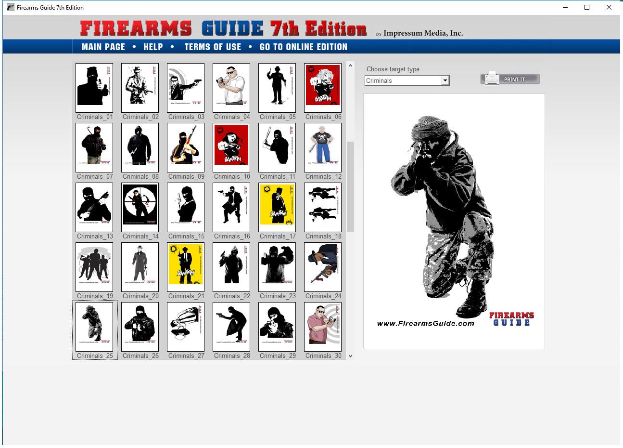Select the Criminals_21 yellow target thumbnail
The height and width of the screenshot is (448, 623).
(x=186, y=267)
